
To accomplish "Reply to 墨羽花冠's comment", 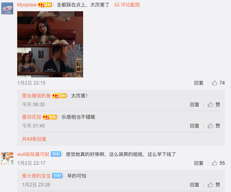I will [194, 126].
